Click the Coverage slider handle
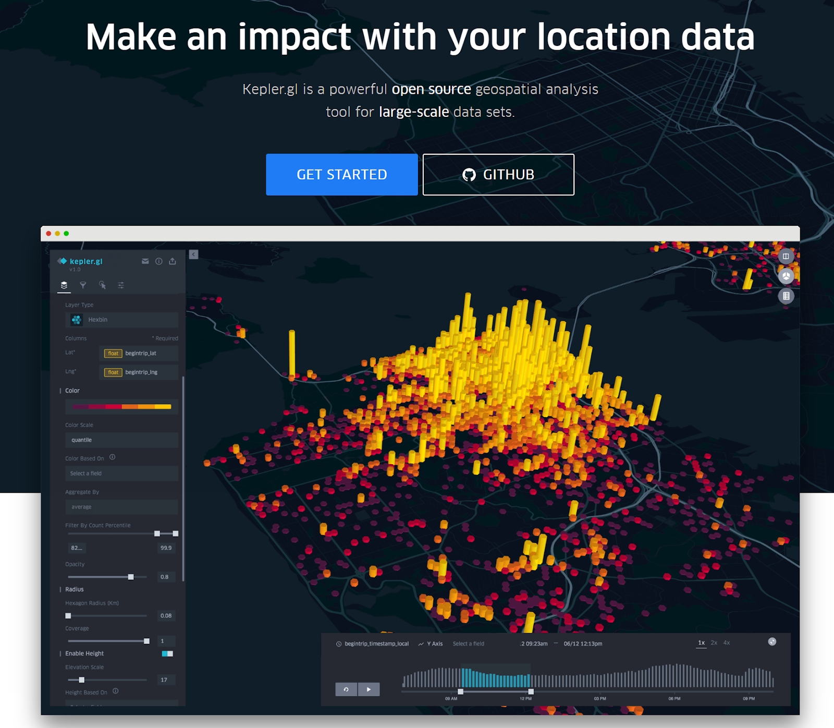This screenshot has width=834, height=728. (x=146, y=641)
